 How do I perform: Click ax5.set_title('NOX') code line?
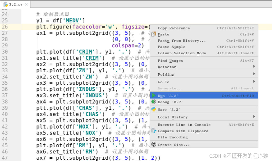[x=69, y=133]
